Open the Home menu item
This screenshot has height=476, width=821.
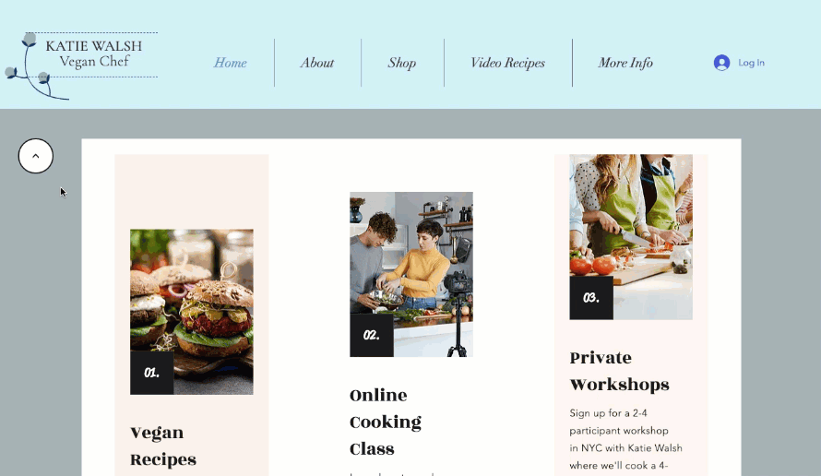pos(230,63)
